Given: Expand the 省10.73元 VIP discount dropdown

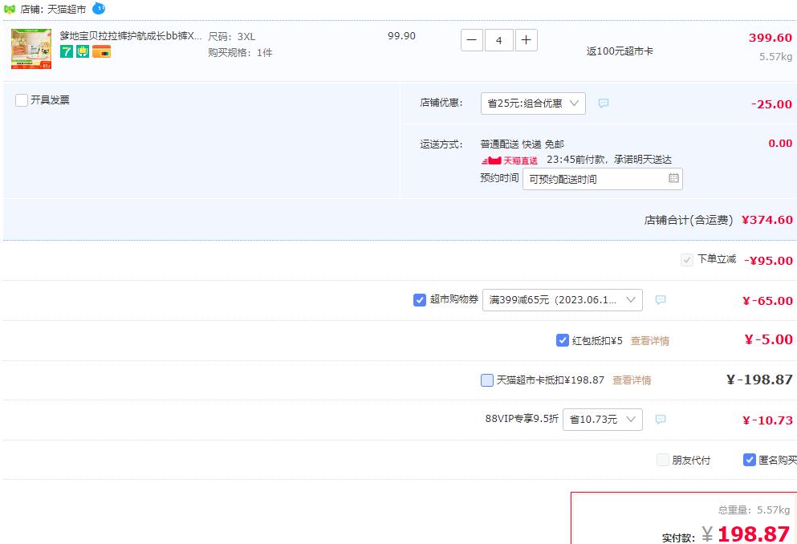Looking at the screenshot, I should click(x=602, y=419).
